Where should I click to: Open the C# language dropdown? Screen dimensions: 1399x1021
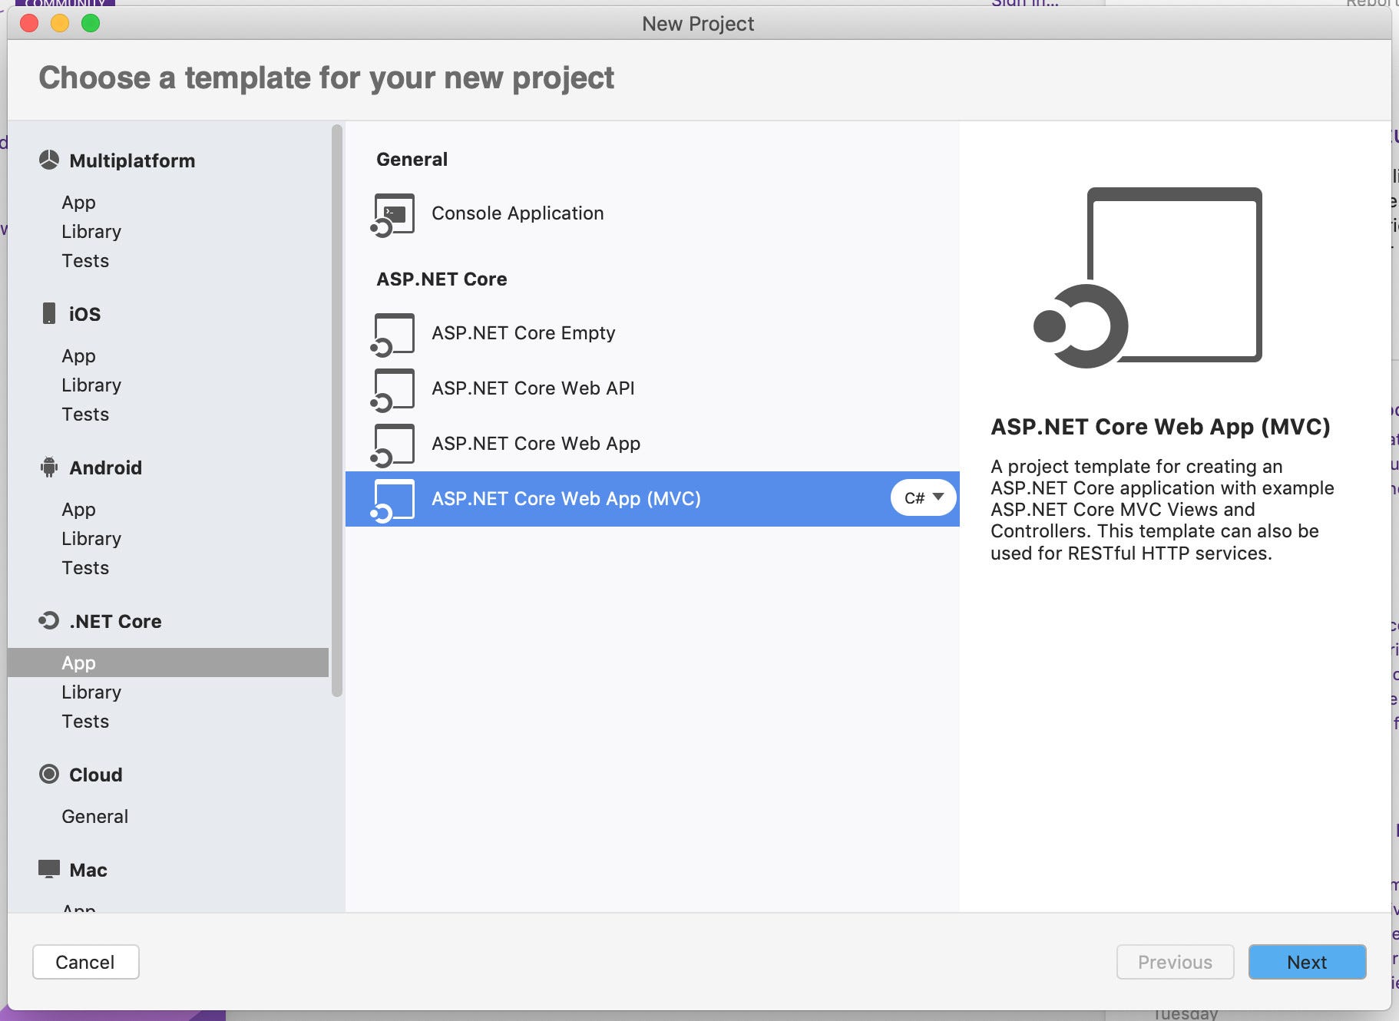[924, 498]
